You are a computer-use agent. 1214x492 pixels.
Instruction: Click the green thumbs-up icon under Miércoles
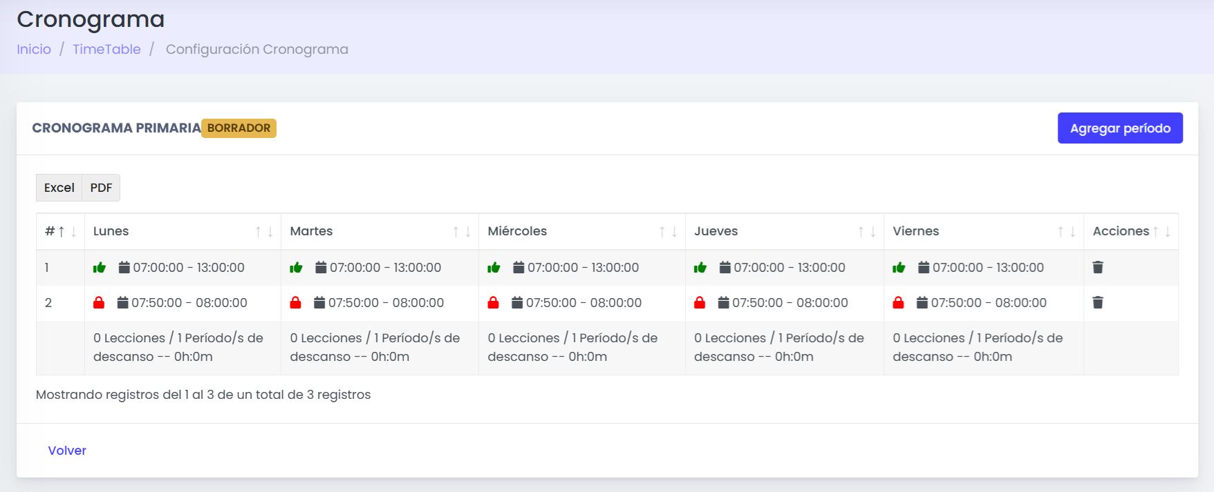click(494, 268)
